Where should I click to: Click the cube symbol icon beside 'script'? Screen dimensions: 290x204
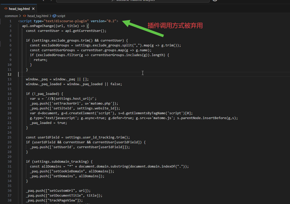click(x=54, y=16)
